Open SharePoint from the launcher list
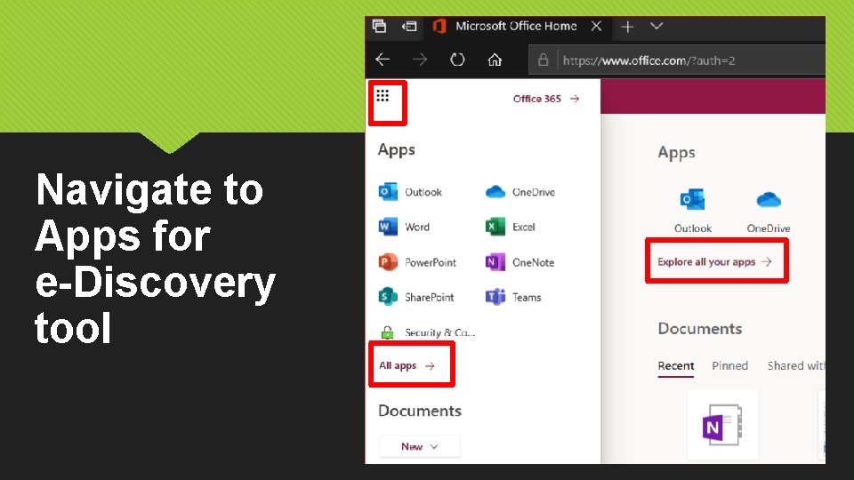 pos(416,297)
